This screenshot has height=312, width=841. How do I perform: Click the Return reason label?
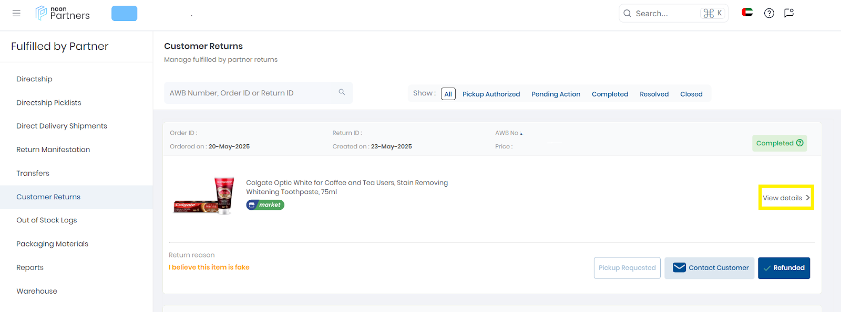coord(192,255)
